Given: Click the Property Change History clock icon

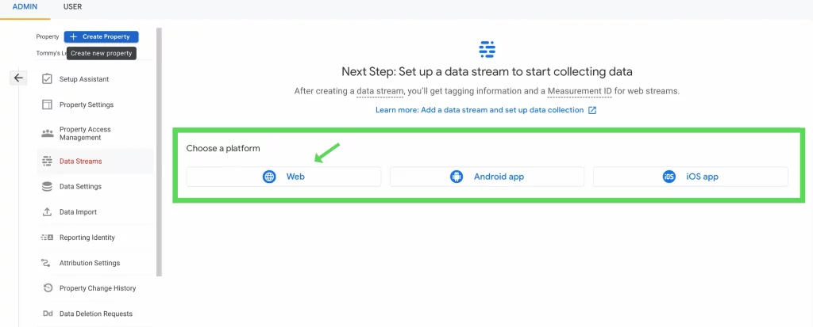Looking at the screenshot, I should pos(48,288).
